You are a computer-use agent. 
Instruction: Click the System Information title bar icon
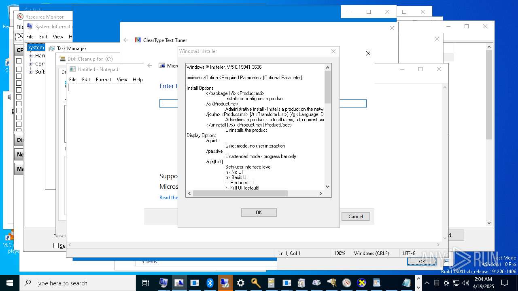pos(30,27)
